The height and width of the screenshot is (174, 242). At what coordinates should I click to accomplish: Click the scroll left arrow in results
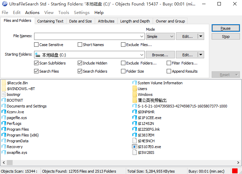(4, 162)
